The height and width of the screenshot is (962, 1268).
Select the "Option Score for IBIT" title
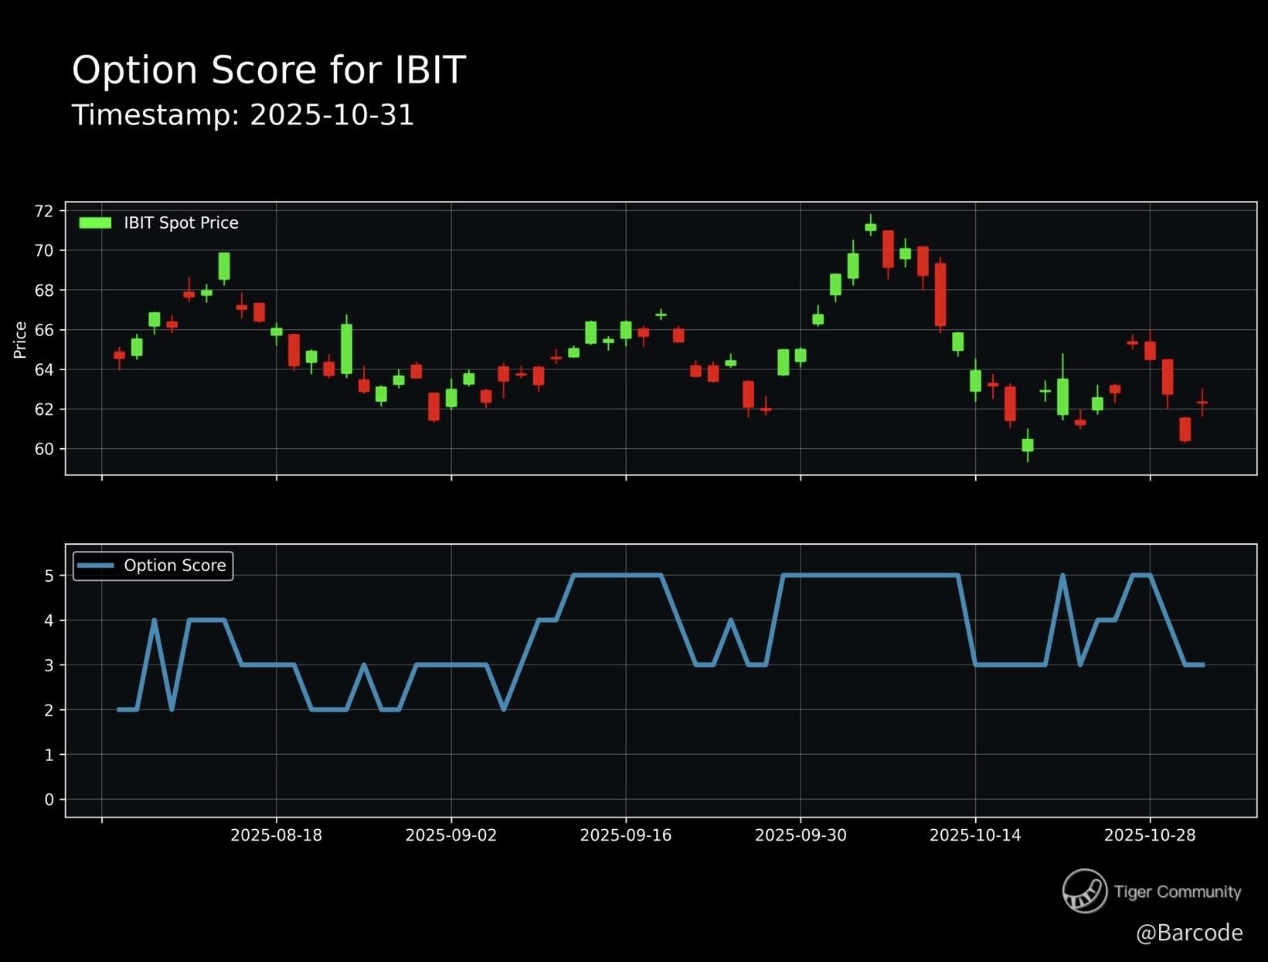point(268,70)
